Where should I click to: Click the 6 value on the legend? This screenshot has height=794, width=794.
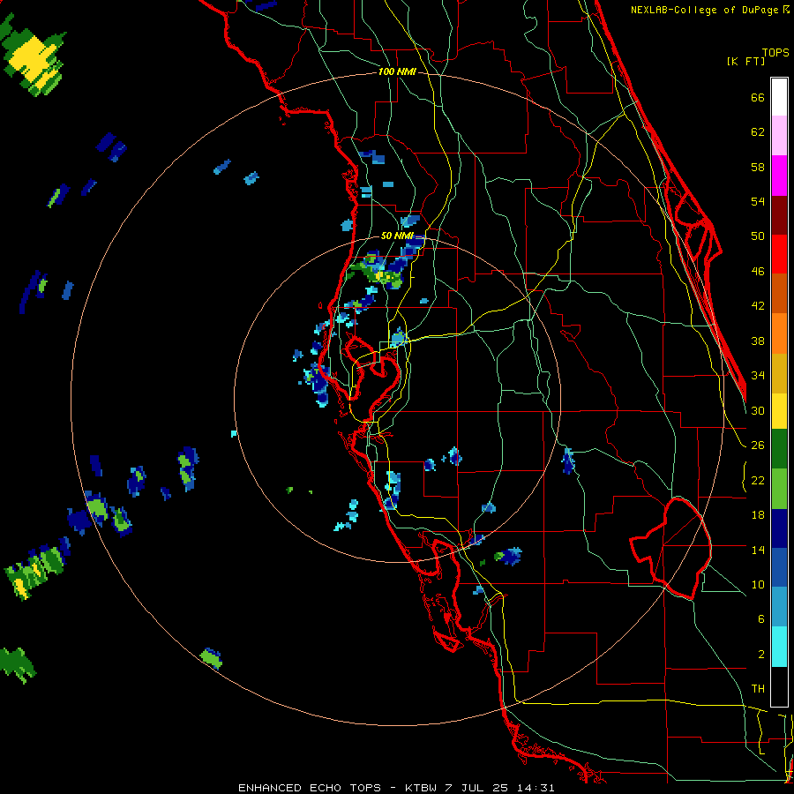760,618
